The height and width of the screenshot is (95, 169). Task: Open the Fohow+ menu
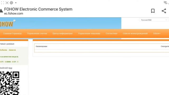157,34
